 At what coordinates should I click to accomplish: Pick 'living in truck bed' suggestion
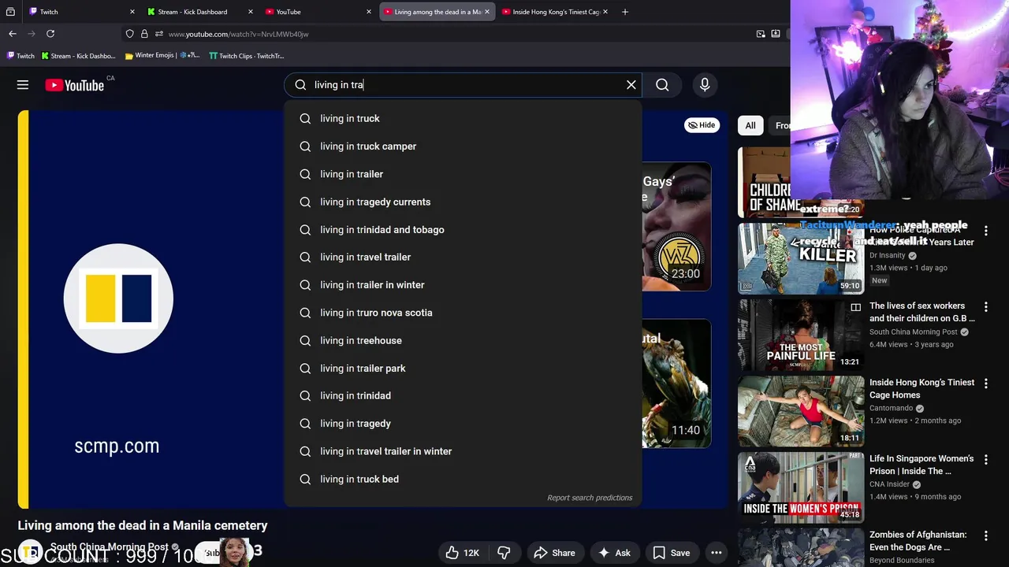click(x=463, y=479)
